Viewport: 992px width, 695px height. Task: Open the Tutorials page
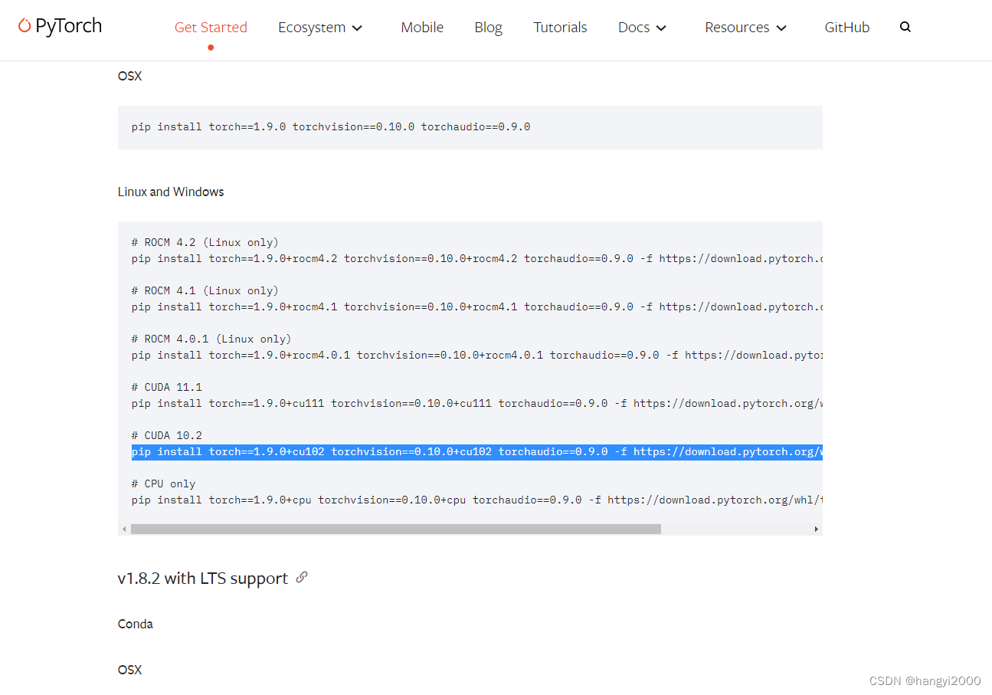click(560, 27)
